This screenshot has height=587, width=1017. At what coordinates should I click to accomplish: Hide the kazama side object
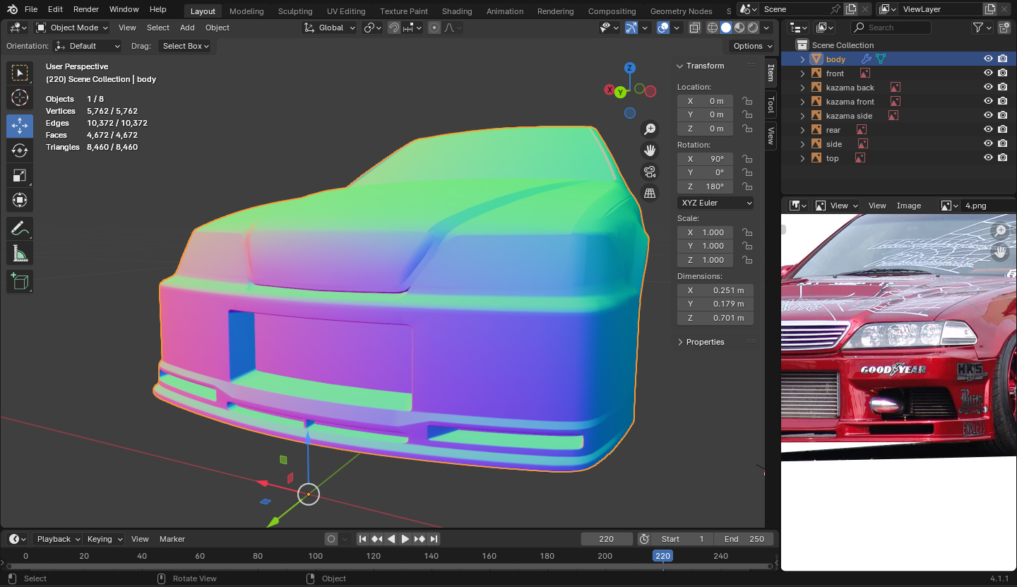pos(989,116)
